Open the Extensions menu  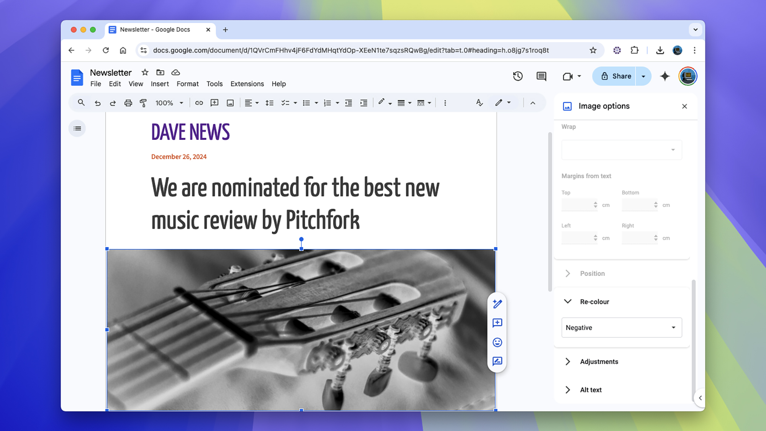pyautogui.click(x=247, y=84)
